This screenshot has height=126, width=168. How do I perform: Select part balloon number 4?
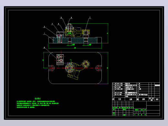[58, 24]
